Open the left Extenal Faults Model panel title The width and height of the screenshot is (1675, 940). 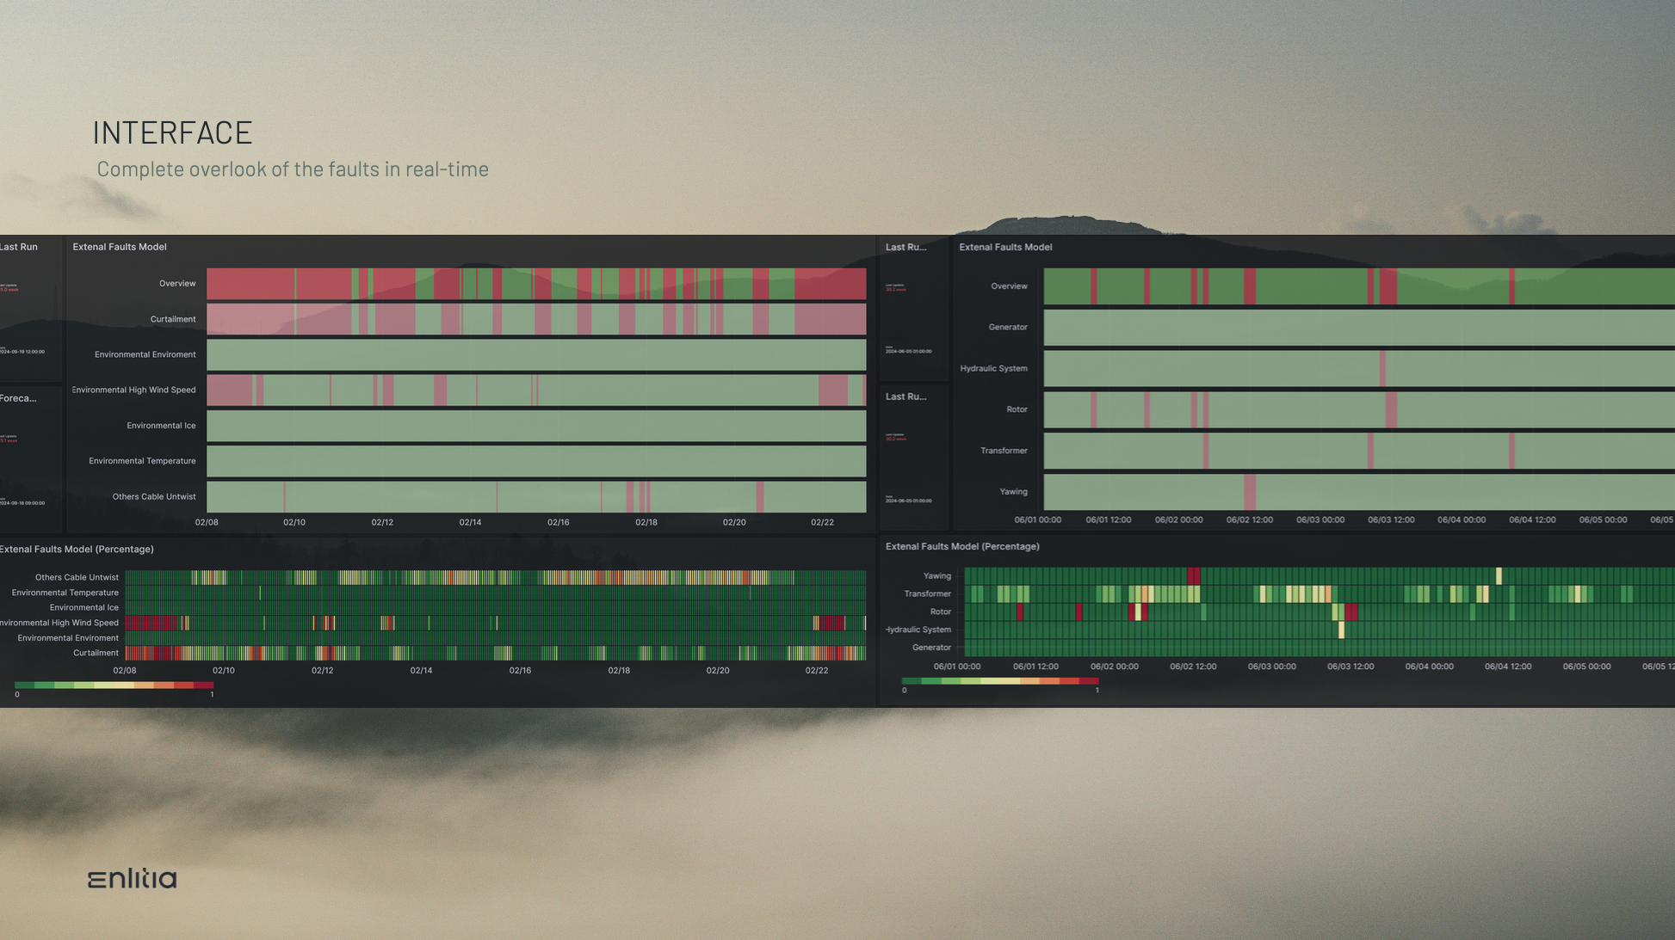[120, 247]
